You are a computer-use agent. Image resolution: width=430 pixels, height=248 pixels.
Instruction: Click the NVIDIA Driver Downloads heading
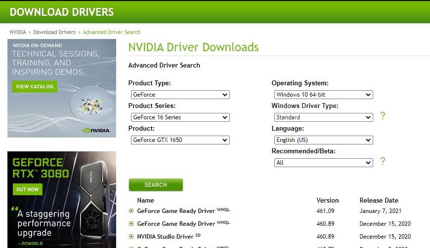[x=193, y=47]
